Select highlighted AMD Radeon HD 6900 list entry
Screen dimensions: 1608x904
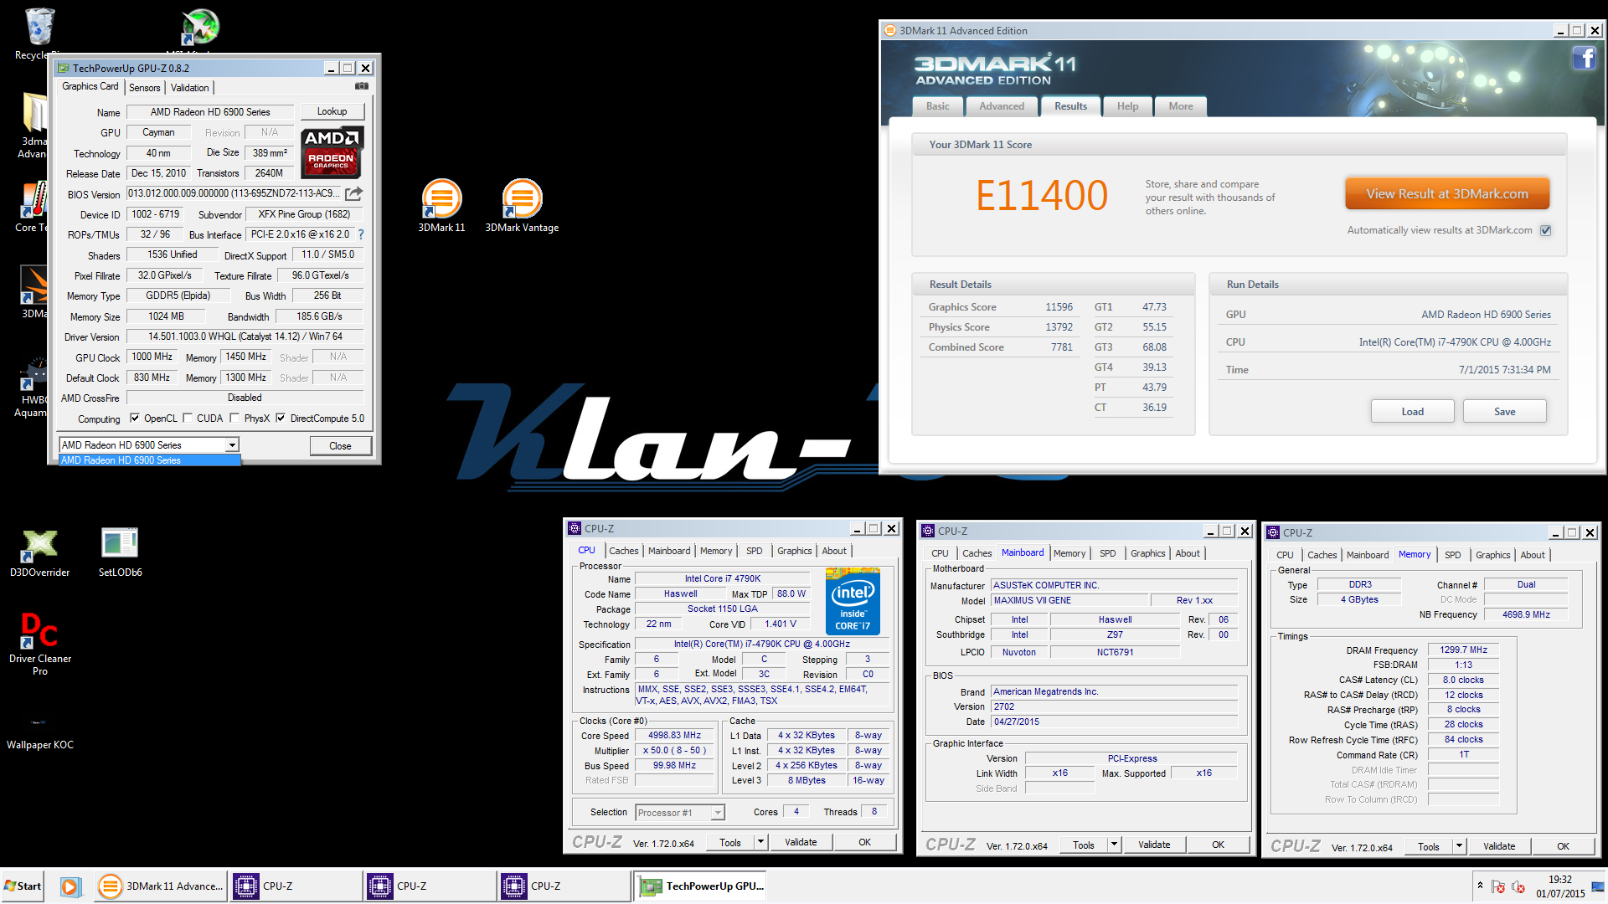click(x=150, y=460)
